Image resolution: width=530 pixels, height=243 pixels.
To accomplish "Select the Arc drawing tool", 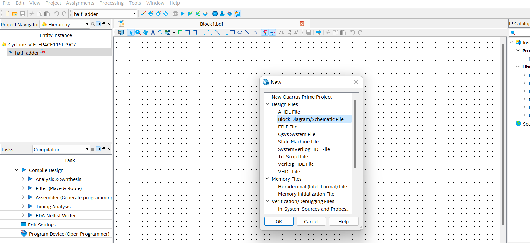I will click(x=255, y=32).
